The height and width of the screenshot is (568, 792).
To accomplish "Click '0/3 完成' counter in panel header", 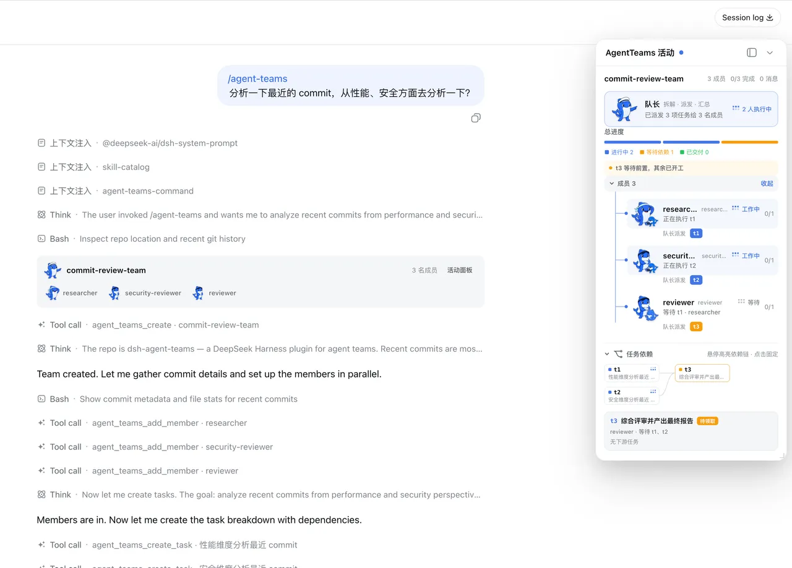I will click(x=742, y=78).
